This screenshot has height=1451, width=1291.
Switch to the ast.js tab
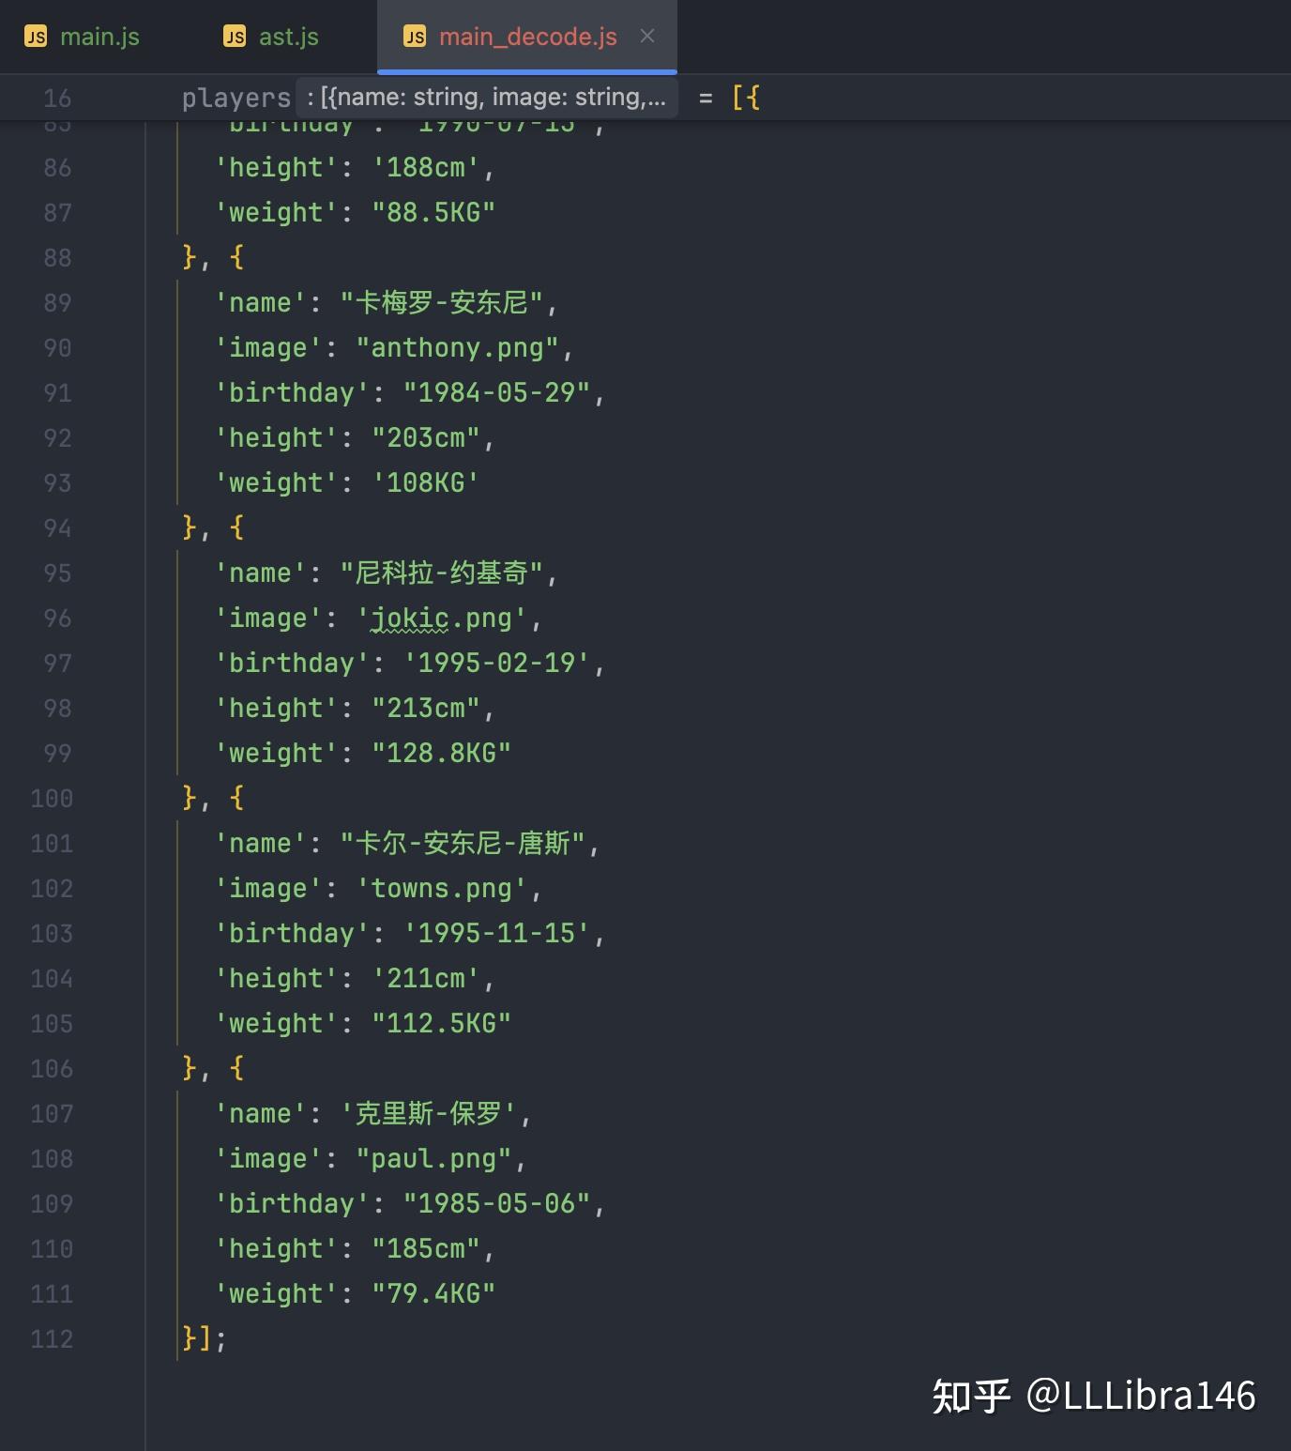coord(288,37)
